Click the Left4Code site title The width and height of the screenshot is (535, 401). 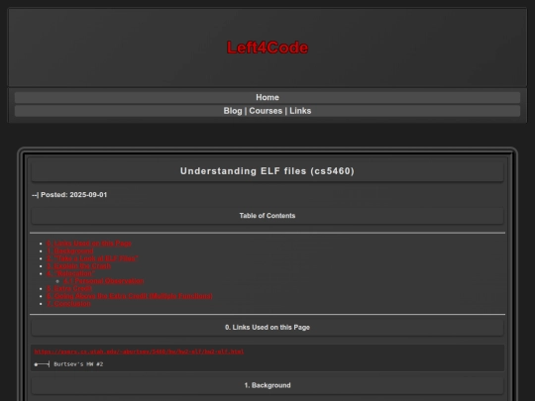point(267,48)
